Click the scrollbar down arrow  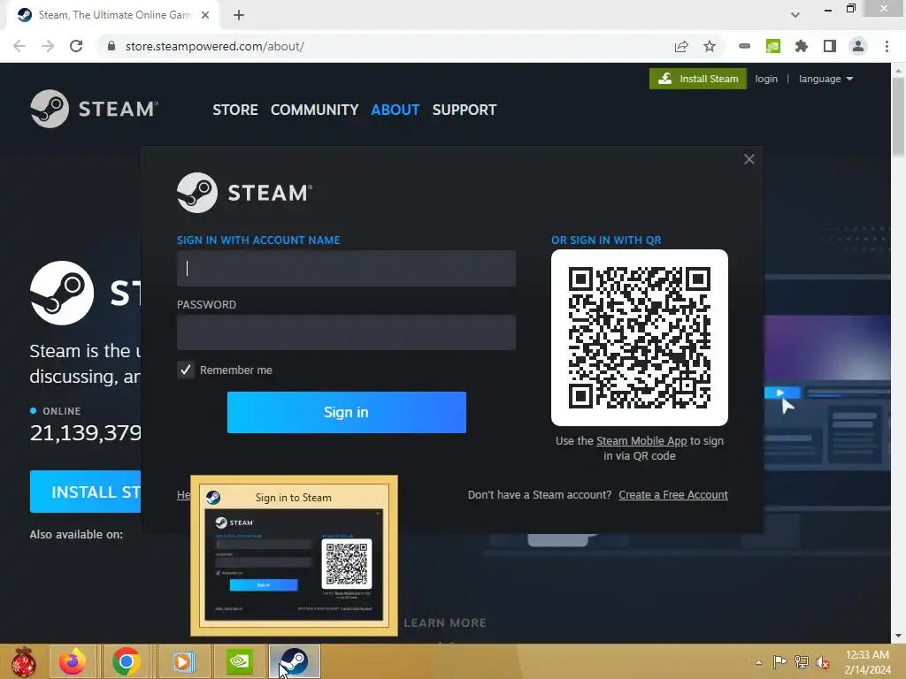pos(898,636)
